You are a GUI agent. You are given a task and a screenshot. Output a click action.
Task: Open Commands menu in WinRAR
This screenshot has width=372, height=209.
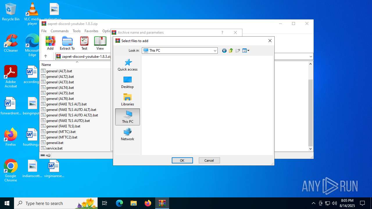pos(60,31)
